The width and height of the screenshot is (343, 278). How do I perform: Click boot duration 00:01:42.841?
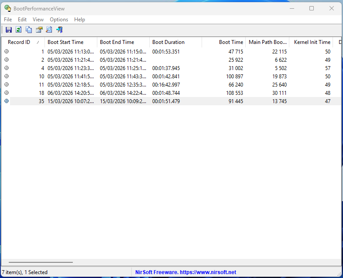click(166, 77)
